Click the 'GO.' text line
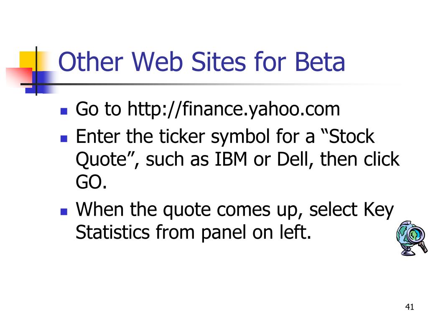 tap(91, 182)
